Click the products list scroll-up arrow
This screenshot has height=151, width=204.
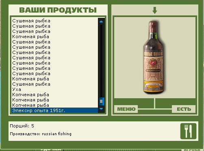pyautogui.click(x=101, y=22)
